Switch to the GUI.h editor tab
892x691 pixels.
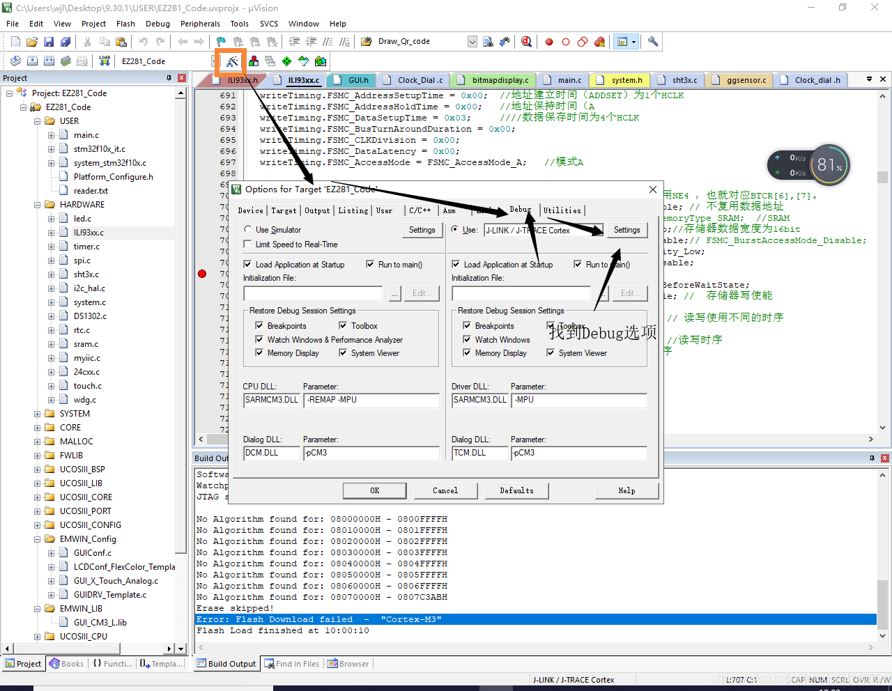coord(353,80)
